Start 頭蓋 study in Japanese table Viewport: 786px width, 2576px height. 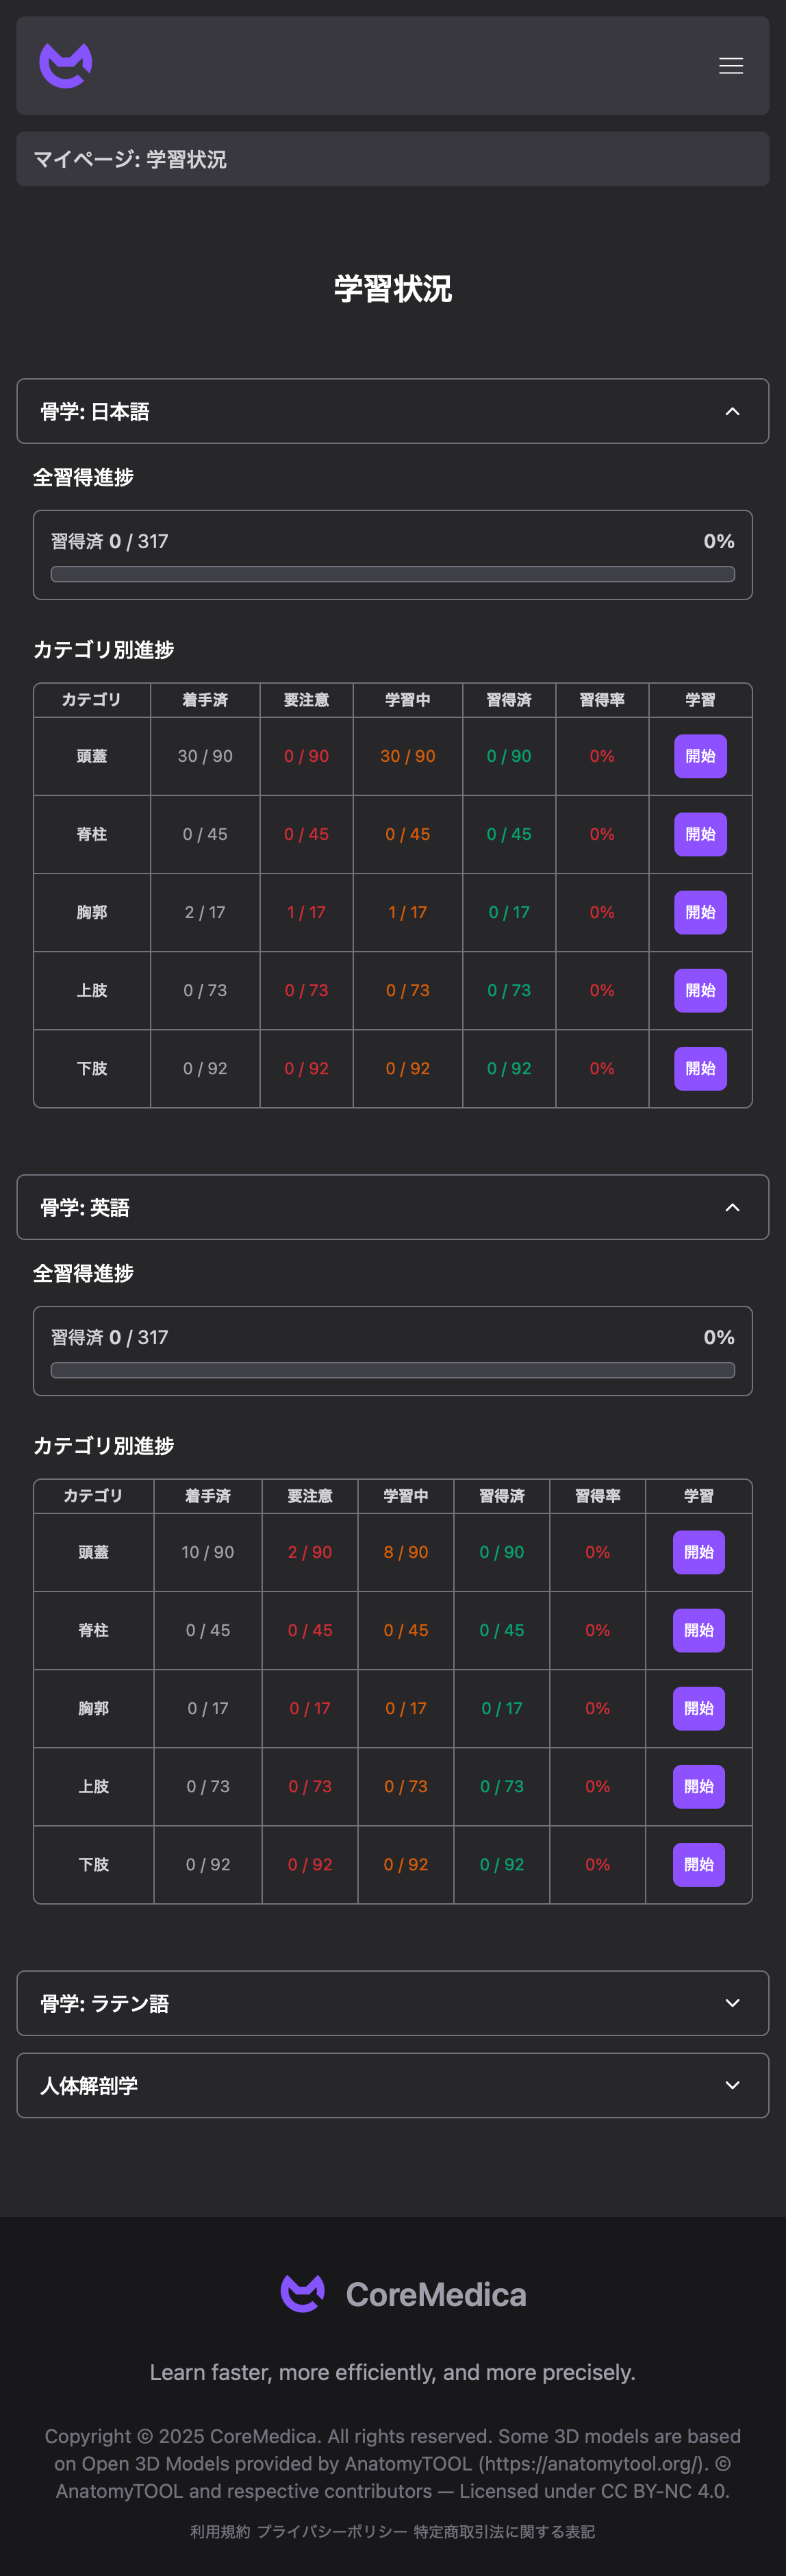700,756
